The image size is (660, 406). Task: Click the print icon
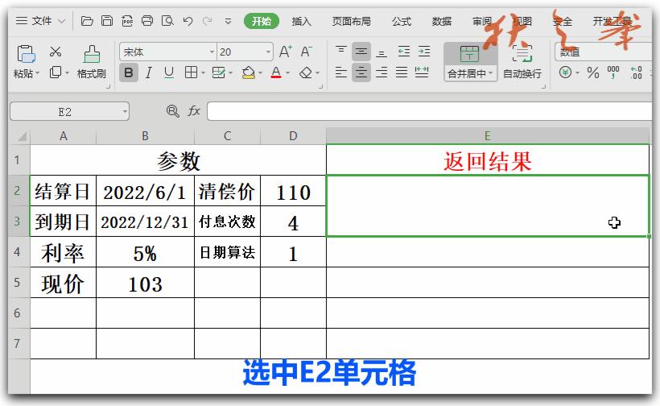click(147, 21)
